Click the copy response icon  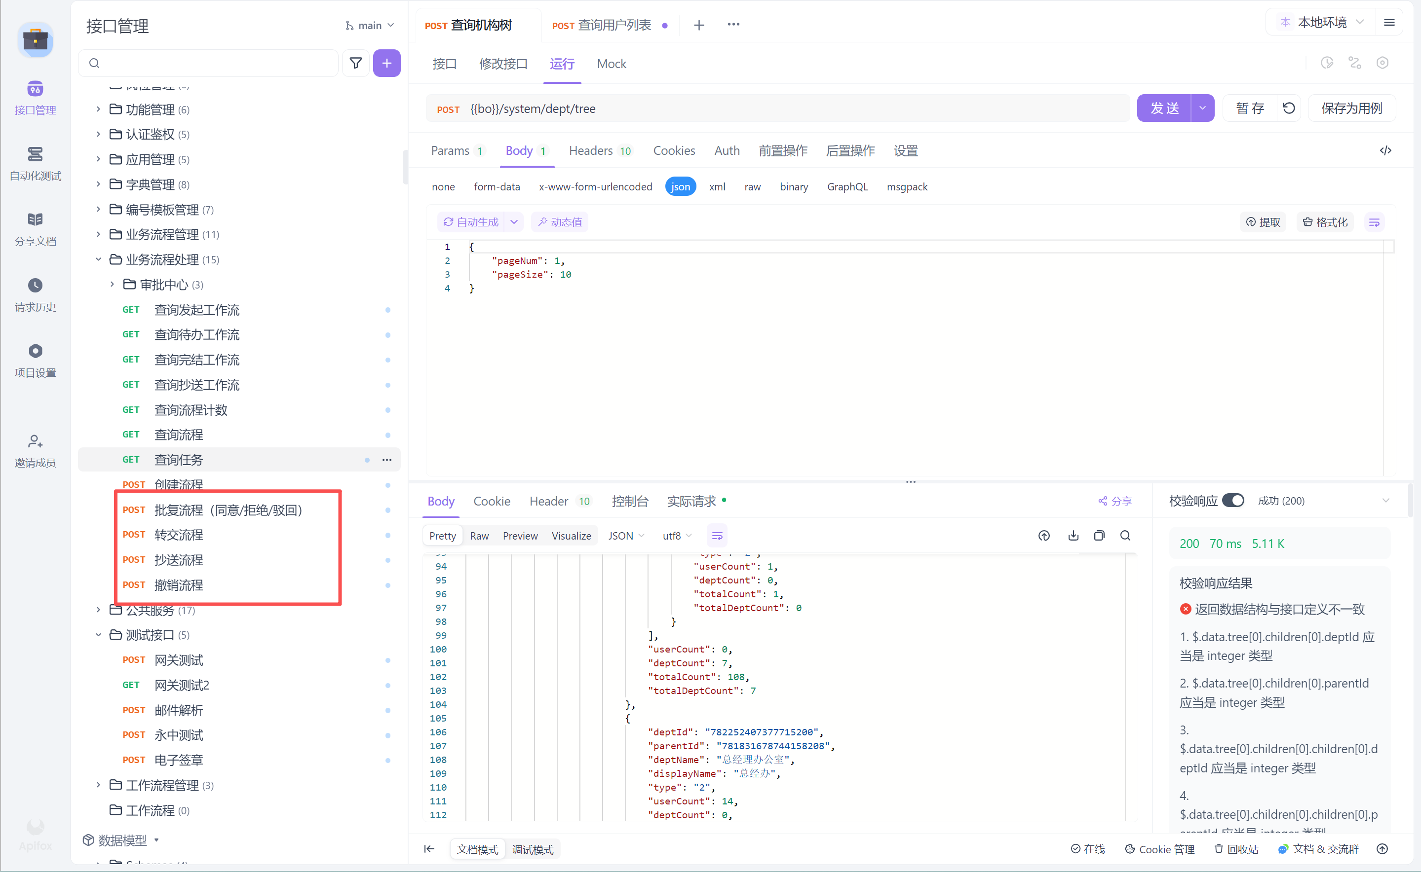(1099, 535)
